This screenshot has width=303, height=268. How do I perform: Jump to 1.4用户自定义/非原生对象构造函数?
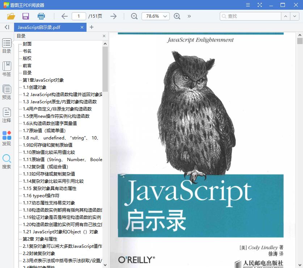point(57,109)
